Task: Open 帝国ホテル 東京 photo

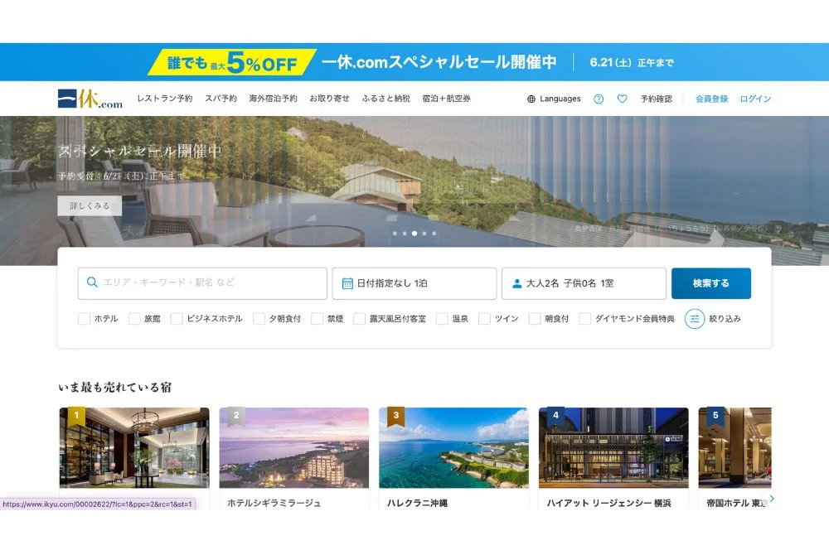Action: [734, 448]
